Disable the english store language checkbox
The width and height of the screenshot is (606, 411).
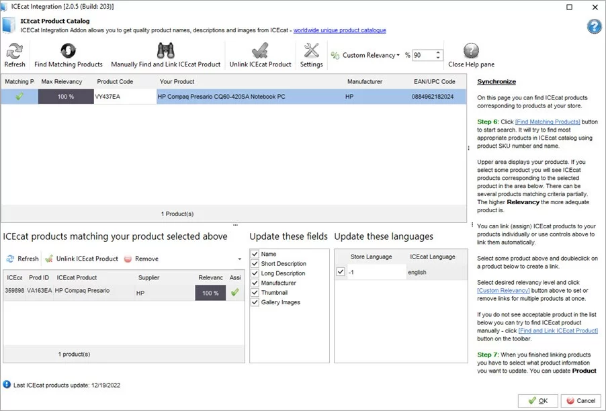click(339, 273)
